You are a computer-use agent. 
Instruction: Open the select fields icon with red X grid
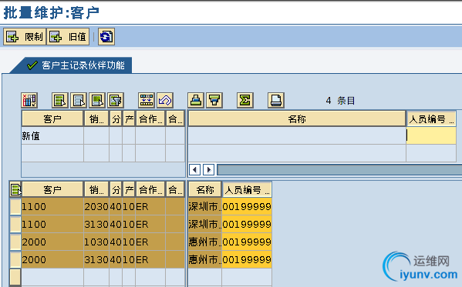(x=29, y=100)
